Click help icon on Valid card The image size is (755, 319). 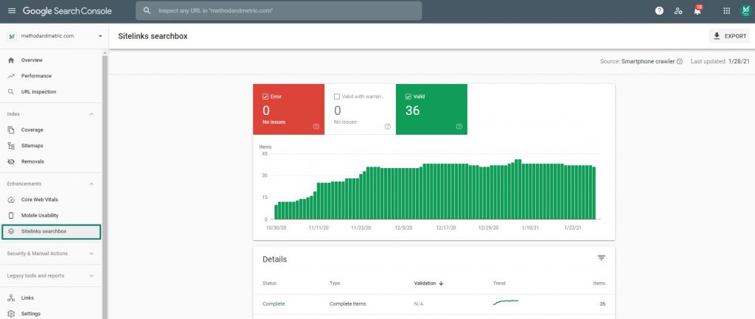click(x=459, y=127)
